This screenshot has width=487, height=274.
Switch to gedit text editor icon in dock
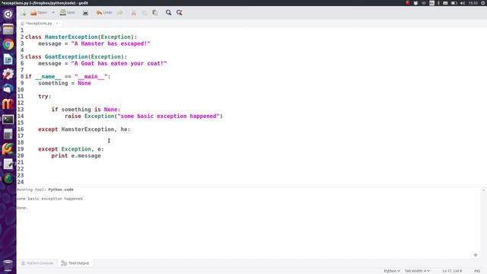click(x=8, y=164)
